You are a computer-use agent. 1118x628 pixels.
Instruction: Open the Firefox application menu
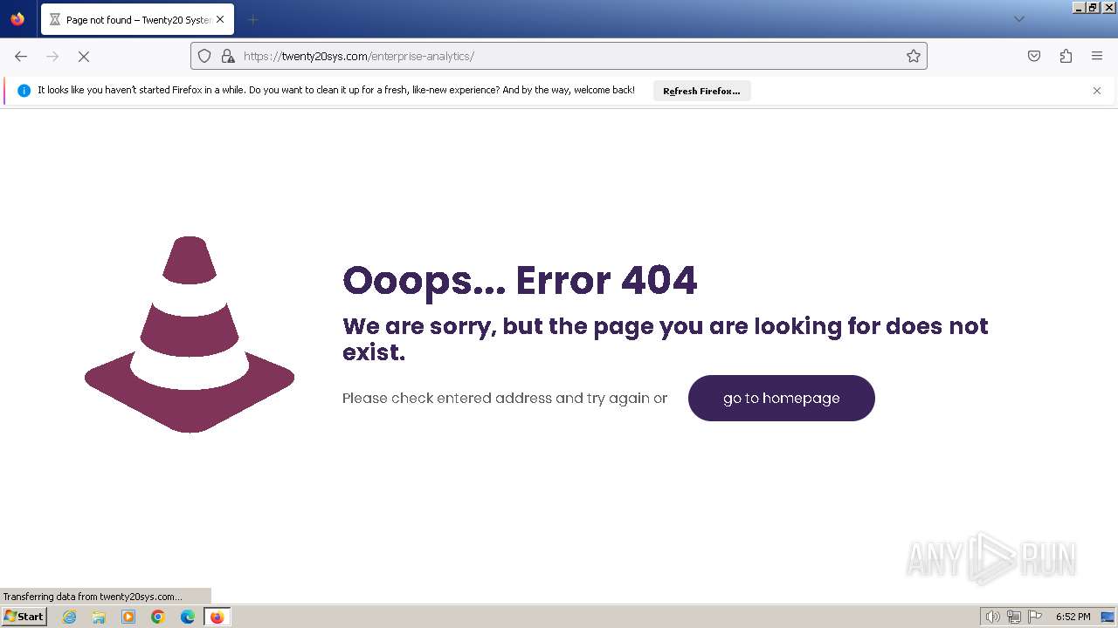1097,56
